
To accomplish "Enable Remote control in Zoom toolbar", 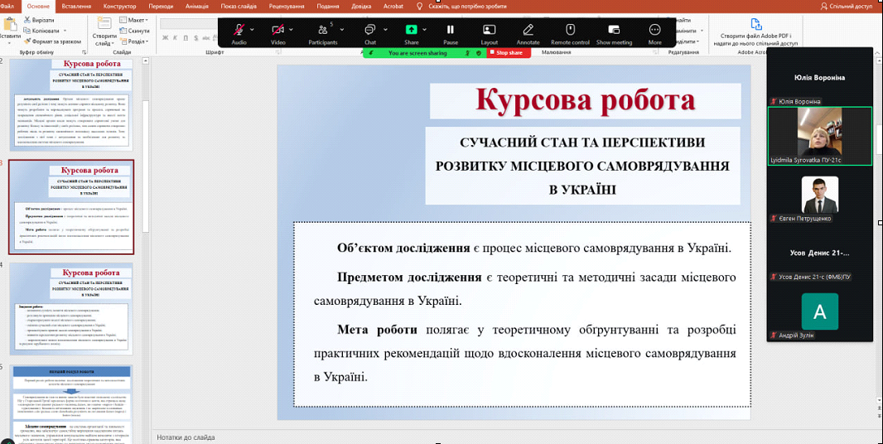I will coord(570,30).
